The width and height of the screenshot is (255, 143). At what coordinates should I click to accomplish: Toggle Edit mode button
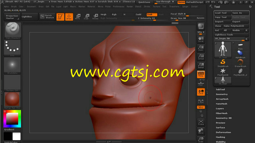click(60, 17)
